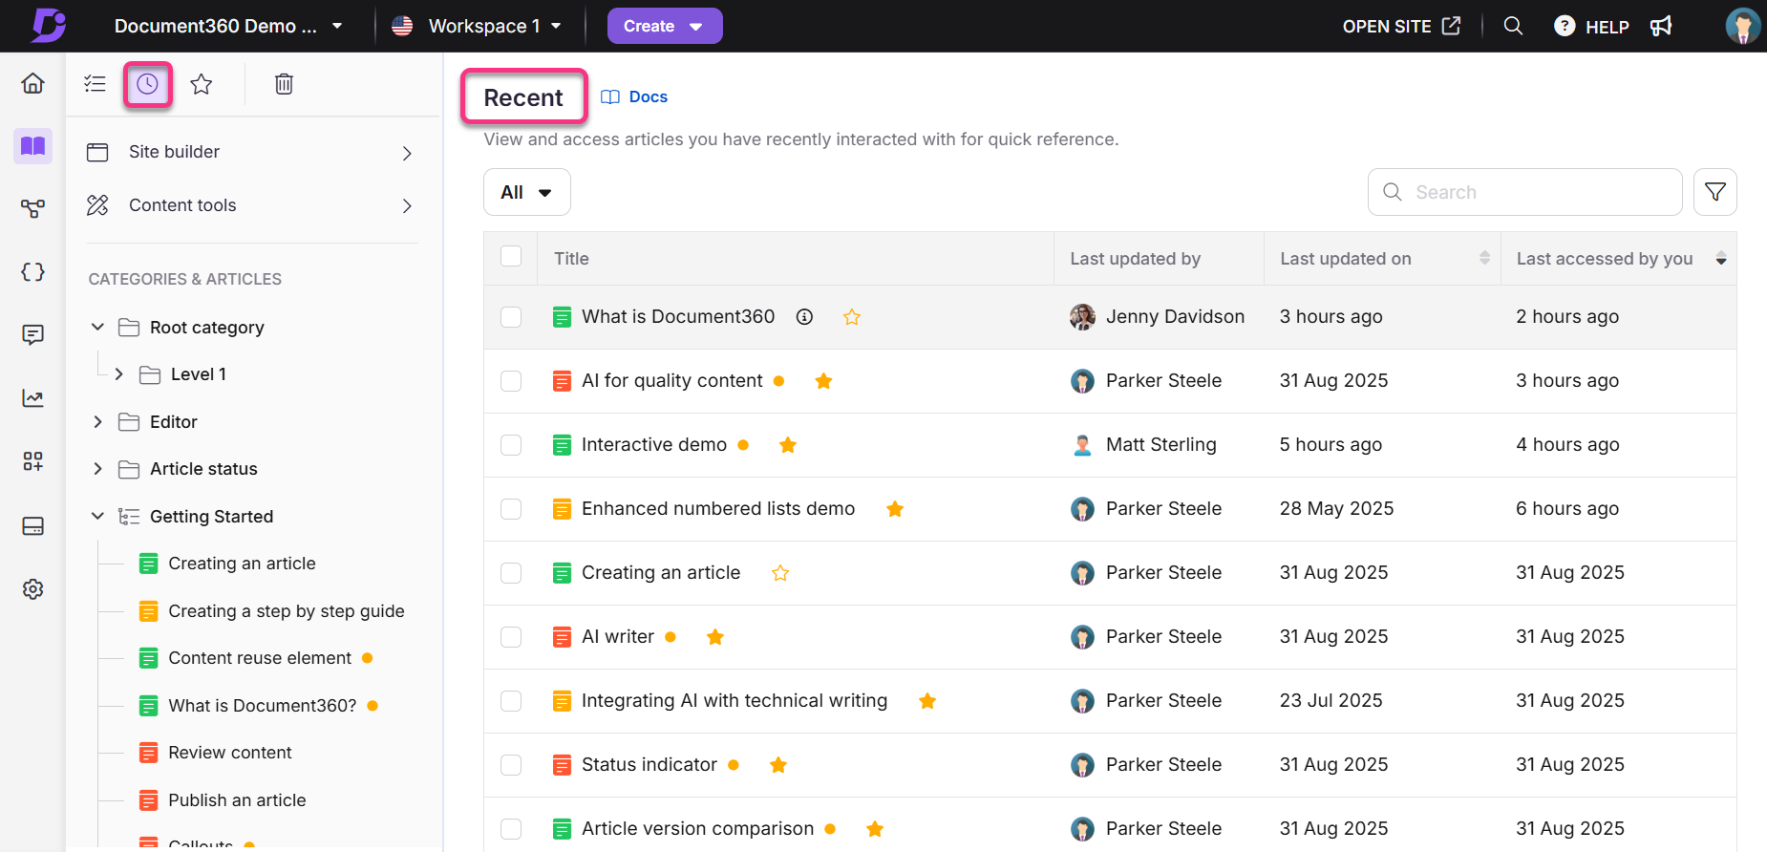Click the Search input field
Screen dimensions: 1767x852
coord(1524,192)
